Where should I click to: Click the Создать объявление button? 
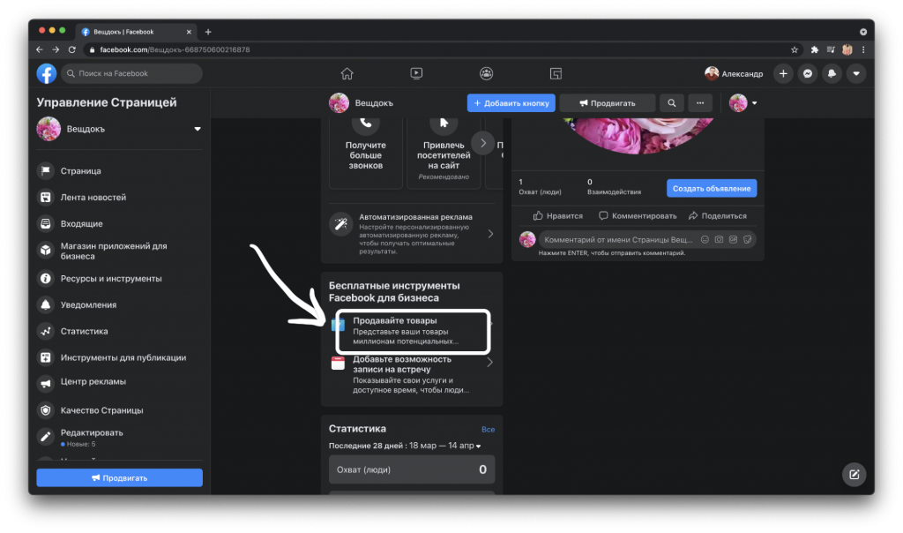[x=712, y=189]
